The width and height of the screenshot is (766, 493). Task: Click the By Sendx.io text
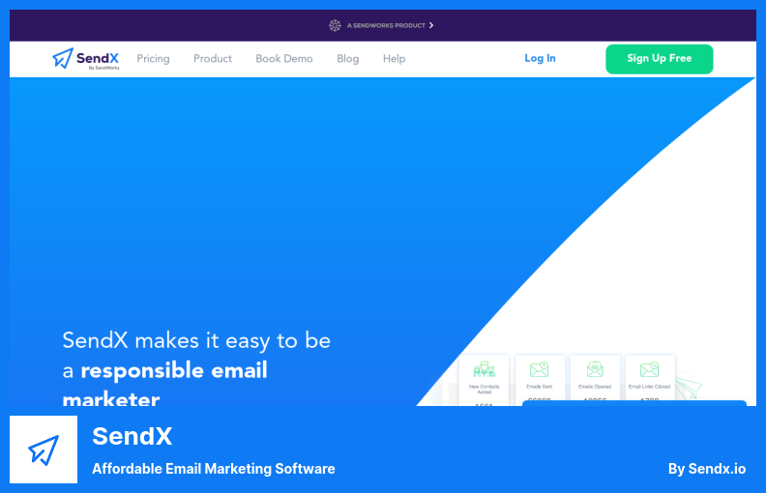coord(707,469)
